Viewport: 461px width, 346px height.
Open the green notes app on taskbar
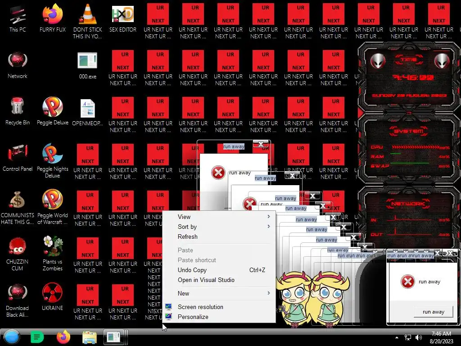pyautogui.click(x=37, y=337)
